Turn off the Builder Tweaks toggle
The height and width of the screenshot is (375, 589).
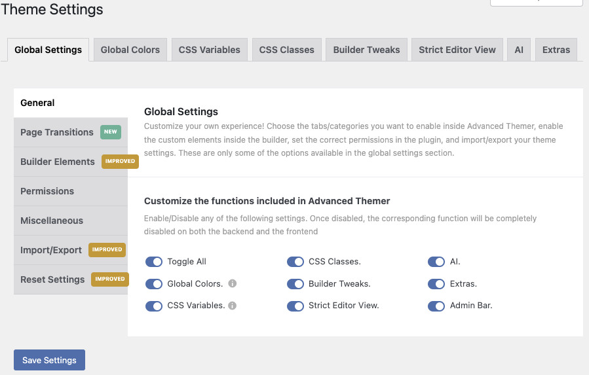coord(295,284)
